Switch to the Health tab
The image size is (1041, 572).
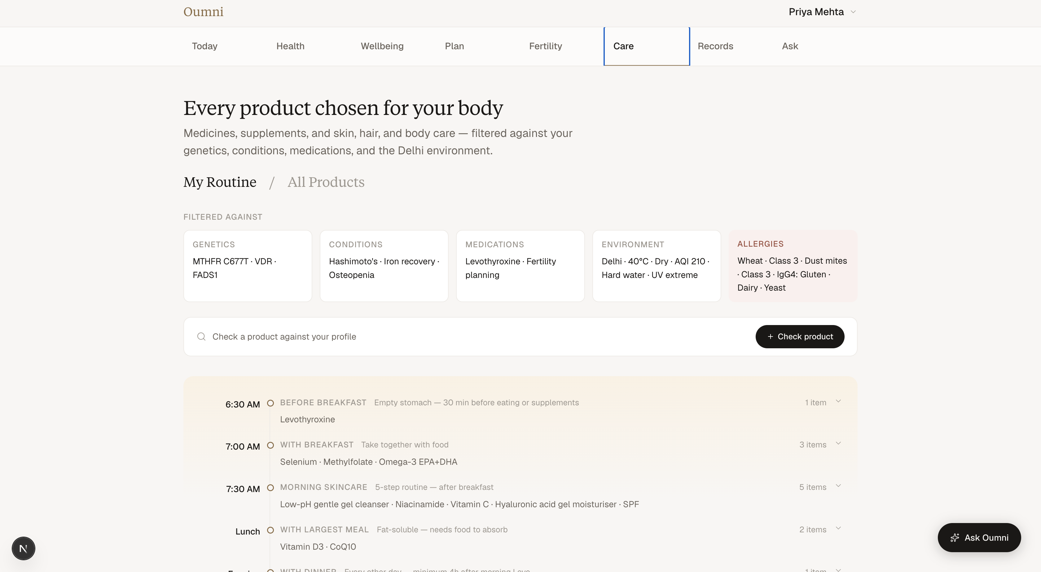click(290, 46)
